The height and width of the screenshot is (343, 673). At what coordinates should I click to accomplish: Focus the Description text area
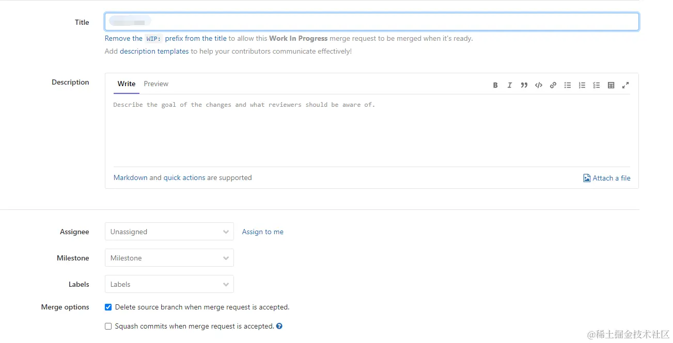point(372,130)
